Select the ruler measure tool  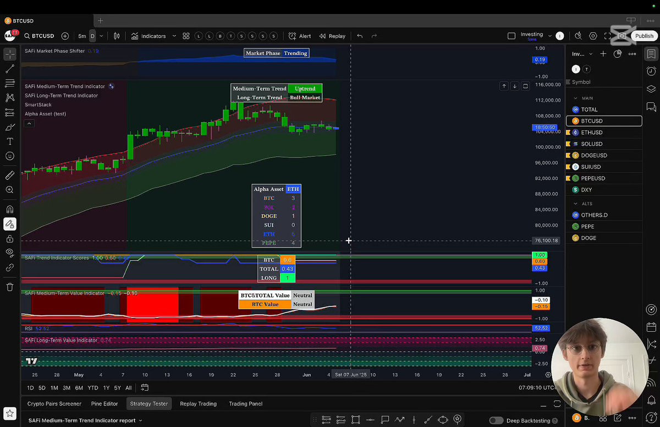coord(10,176)
